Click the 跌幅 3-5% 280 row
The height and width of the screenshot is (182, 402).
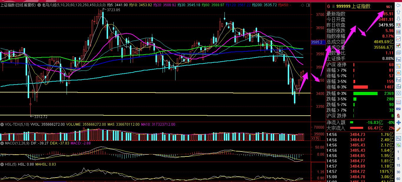coord(360,99)
